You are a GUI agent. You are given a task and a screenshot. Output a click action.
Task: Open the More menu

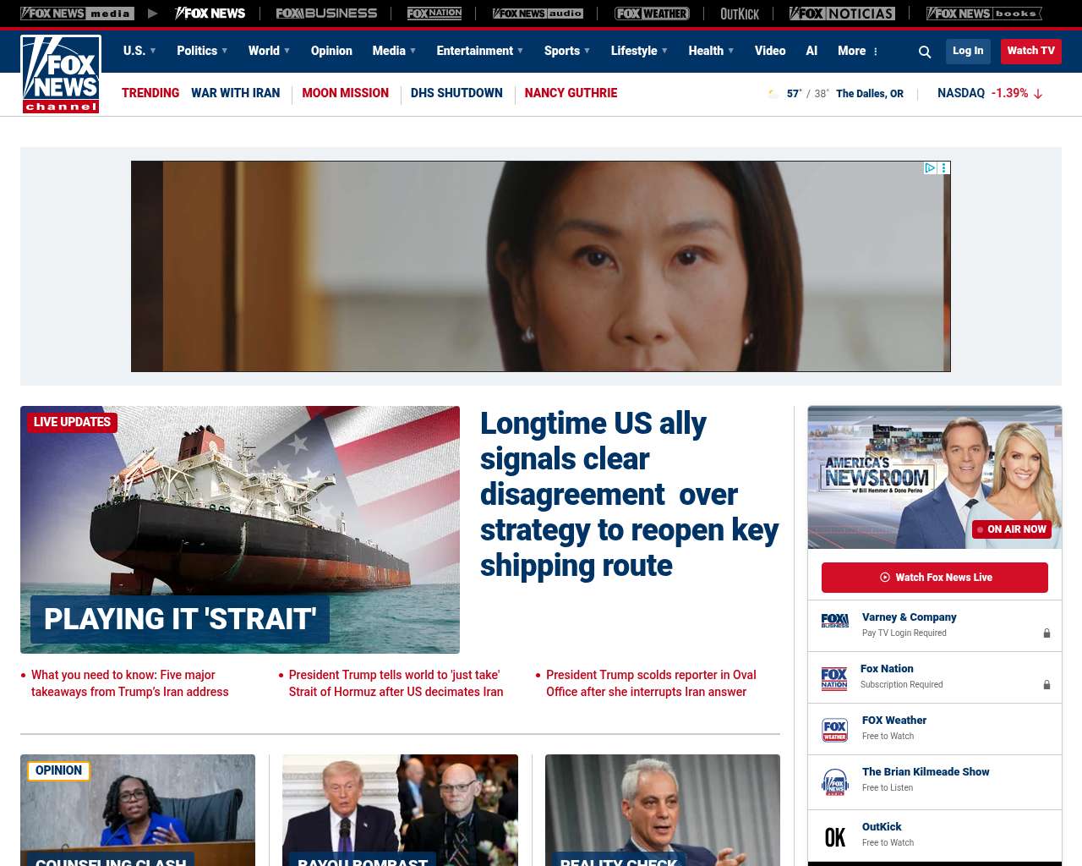pyautogui.click(x=858, y=51)
